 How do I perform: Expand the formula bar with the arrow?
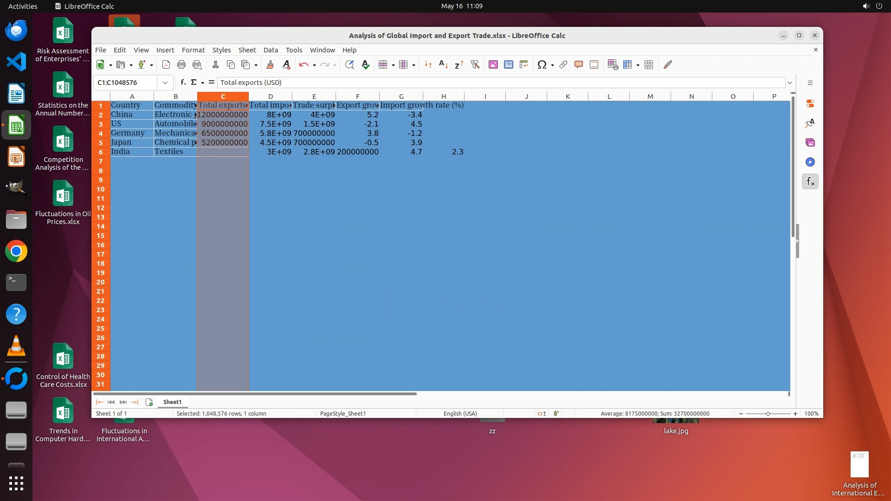790,83
